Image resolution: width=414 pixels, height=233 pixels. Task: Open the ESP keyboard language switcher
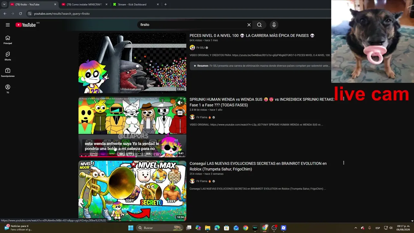(378, 228)
